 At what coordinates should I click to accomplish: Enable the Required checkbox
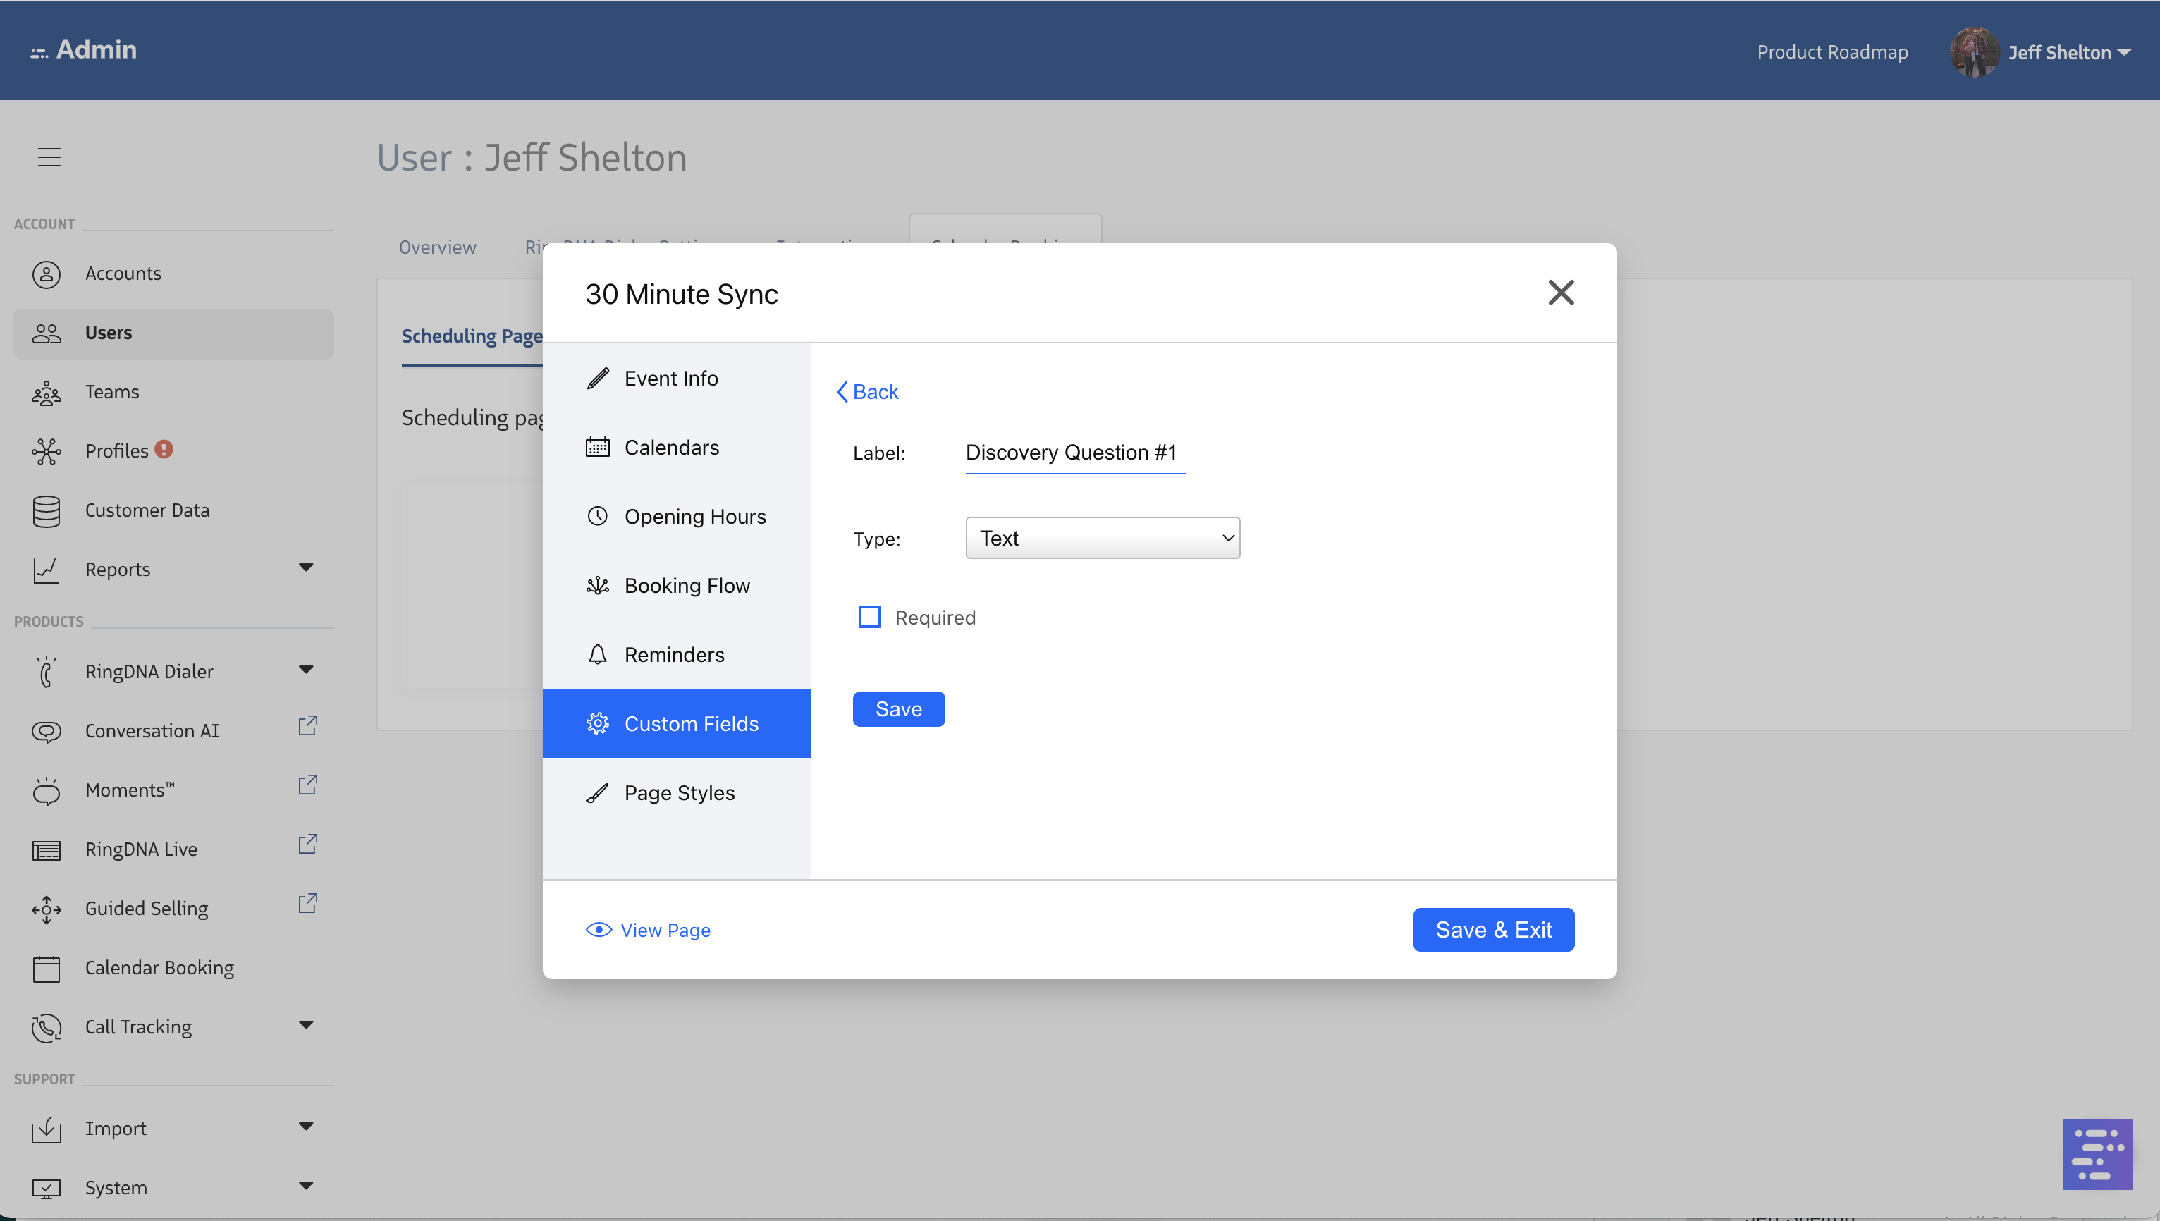869,618
